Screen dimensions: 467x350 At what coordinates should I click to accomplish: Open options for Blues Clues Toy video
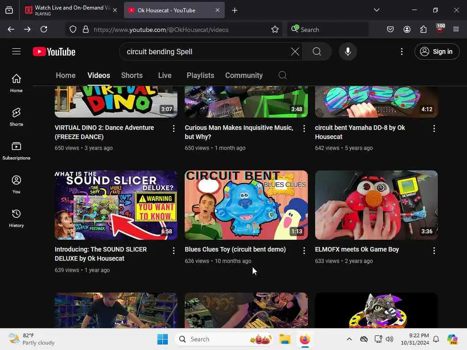tap(304, 251)
